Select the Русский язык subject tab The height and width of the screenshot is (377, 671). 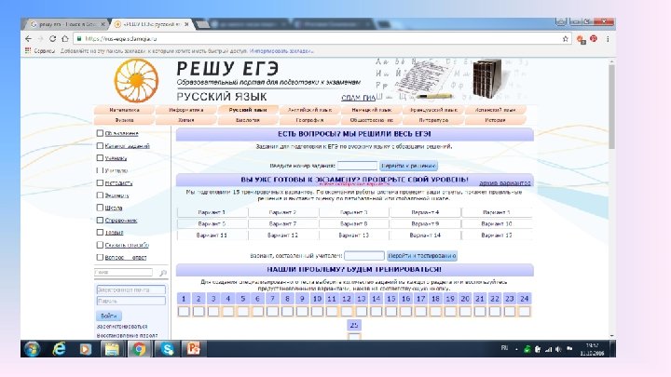tap(248, 110)
